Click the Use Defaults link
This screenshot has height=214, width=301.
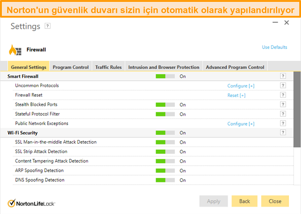[x=274, y=47]
